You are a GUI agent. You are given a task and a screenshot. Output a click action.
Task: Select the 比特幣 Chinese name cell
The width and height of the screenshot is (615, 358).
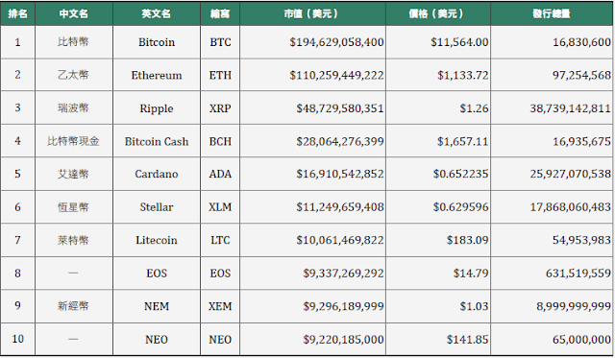coord(74,42)
